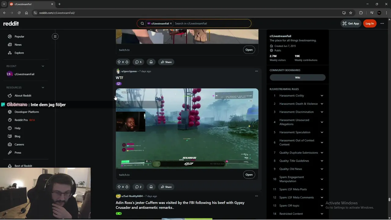Collapse the RESOURCES section
Screen dimensions: 391x220
[43, 87]
